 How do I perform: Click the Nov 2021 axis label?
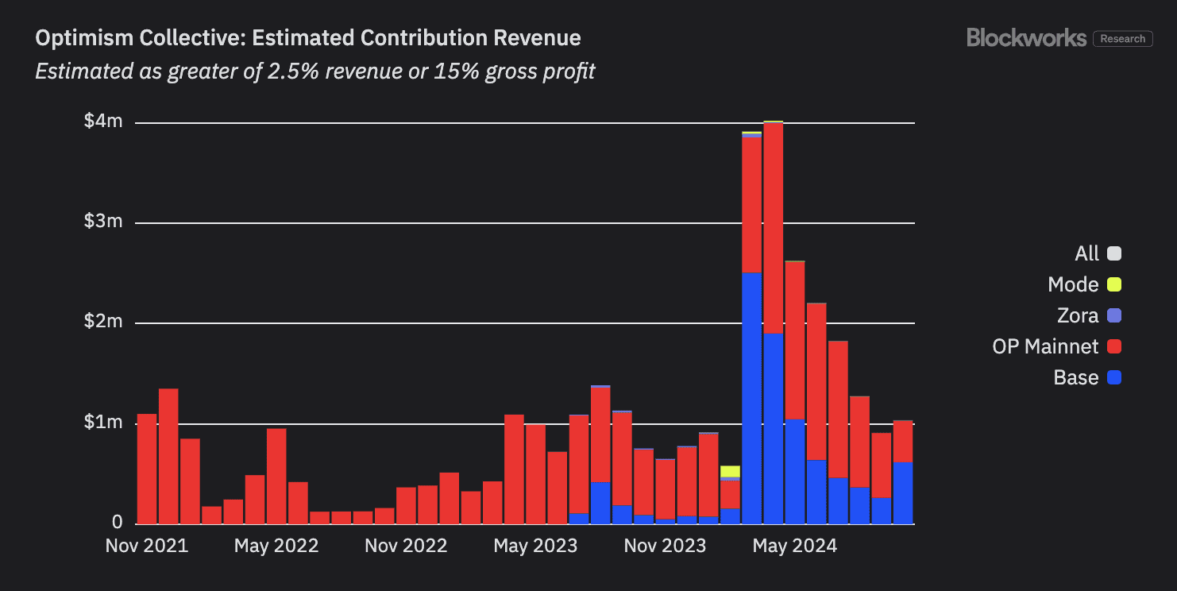pos(147,547)
